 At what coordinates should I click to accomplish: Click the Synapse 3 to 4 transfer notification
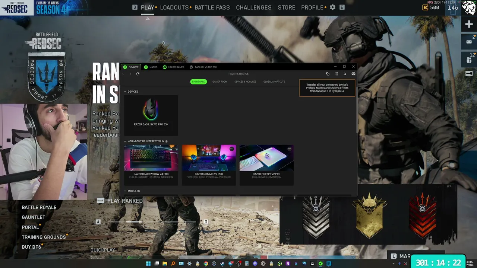pyautogui.click(x=327, y=88)
